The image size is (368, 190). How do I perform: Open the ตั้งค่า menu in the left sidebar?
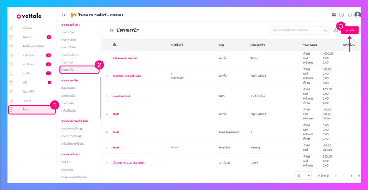pos(26,109)
